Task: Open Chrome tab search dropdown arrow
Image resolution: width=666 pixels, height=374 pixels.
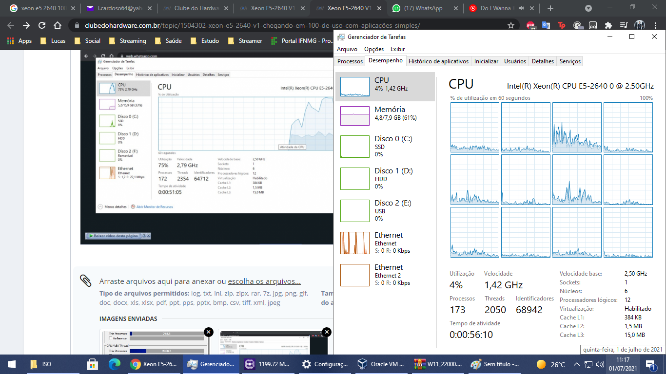Action: tap(588, 8)
